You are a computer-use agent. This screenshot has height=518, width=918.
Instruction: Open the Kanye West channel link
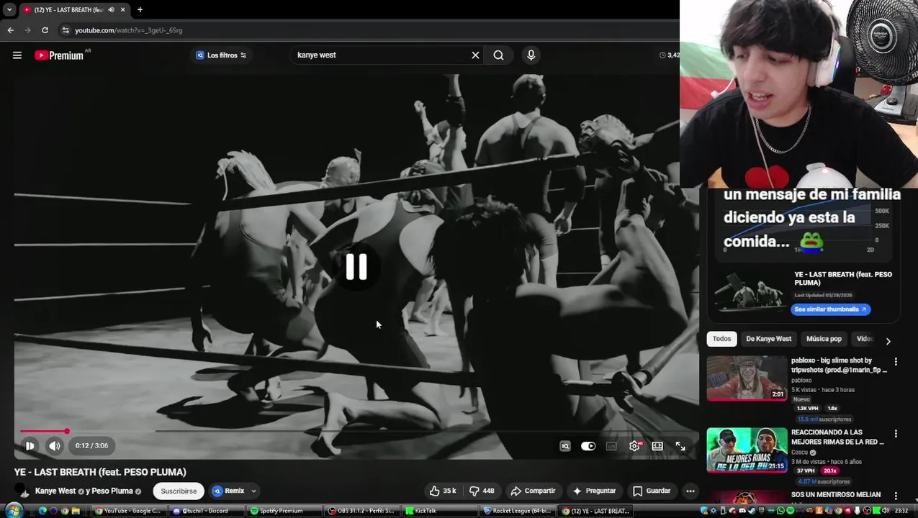pos(55,491)
